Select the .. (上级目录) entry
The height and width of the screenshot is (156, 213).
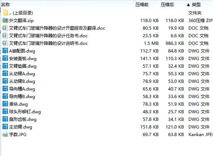pos(21,13)
